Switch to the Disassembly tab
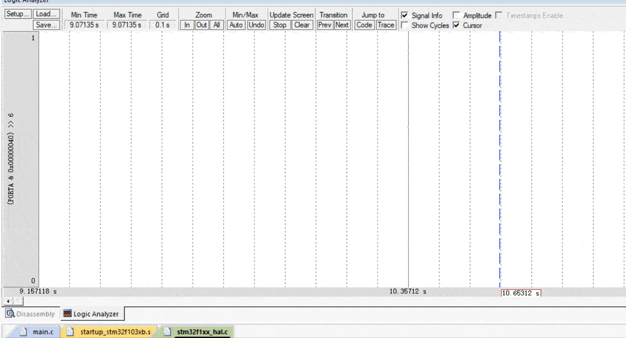 click(31, 314)
